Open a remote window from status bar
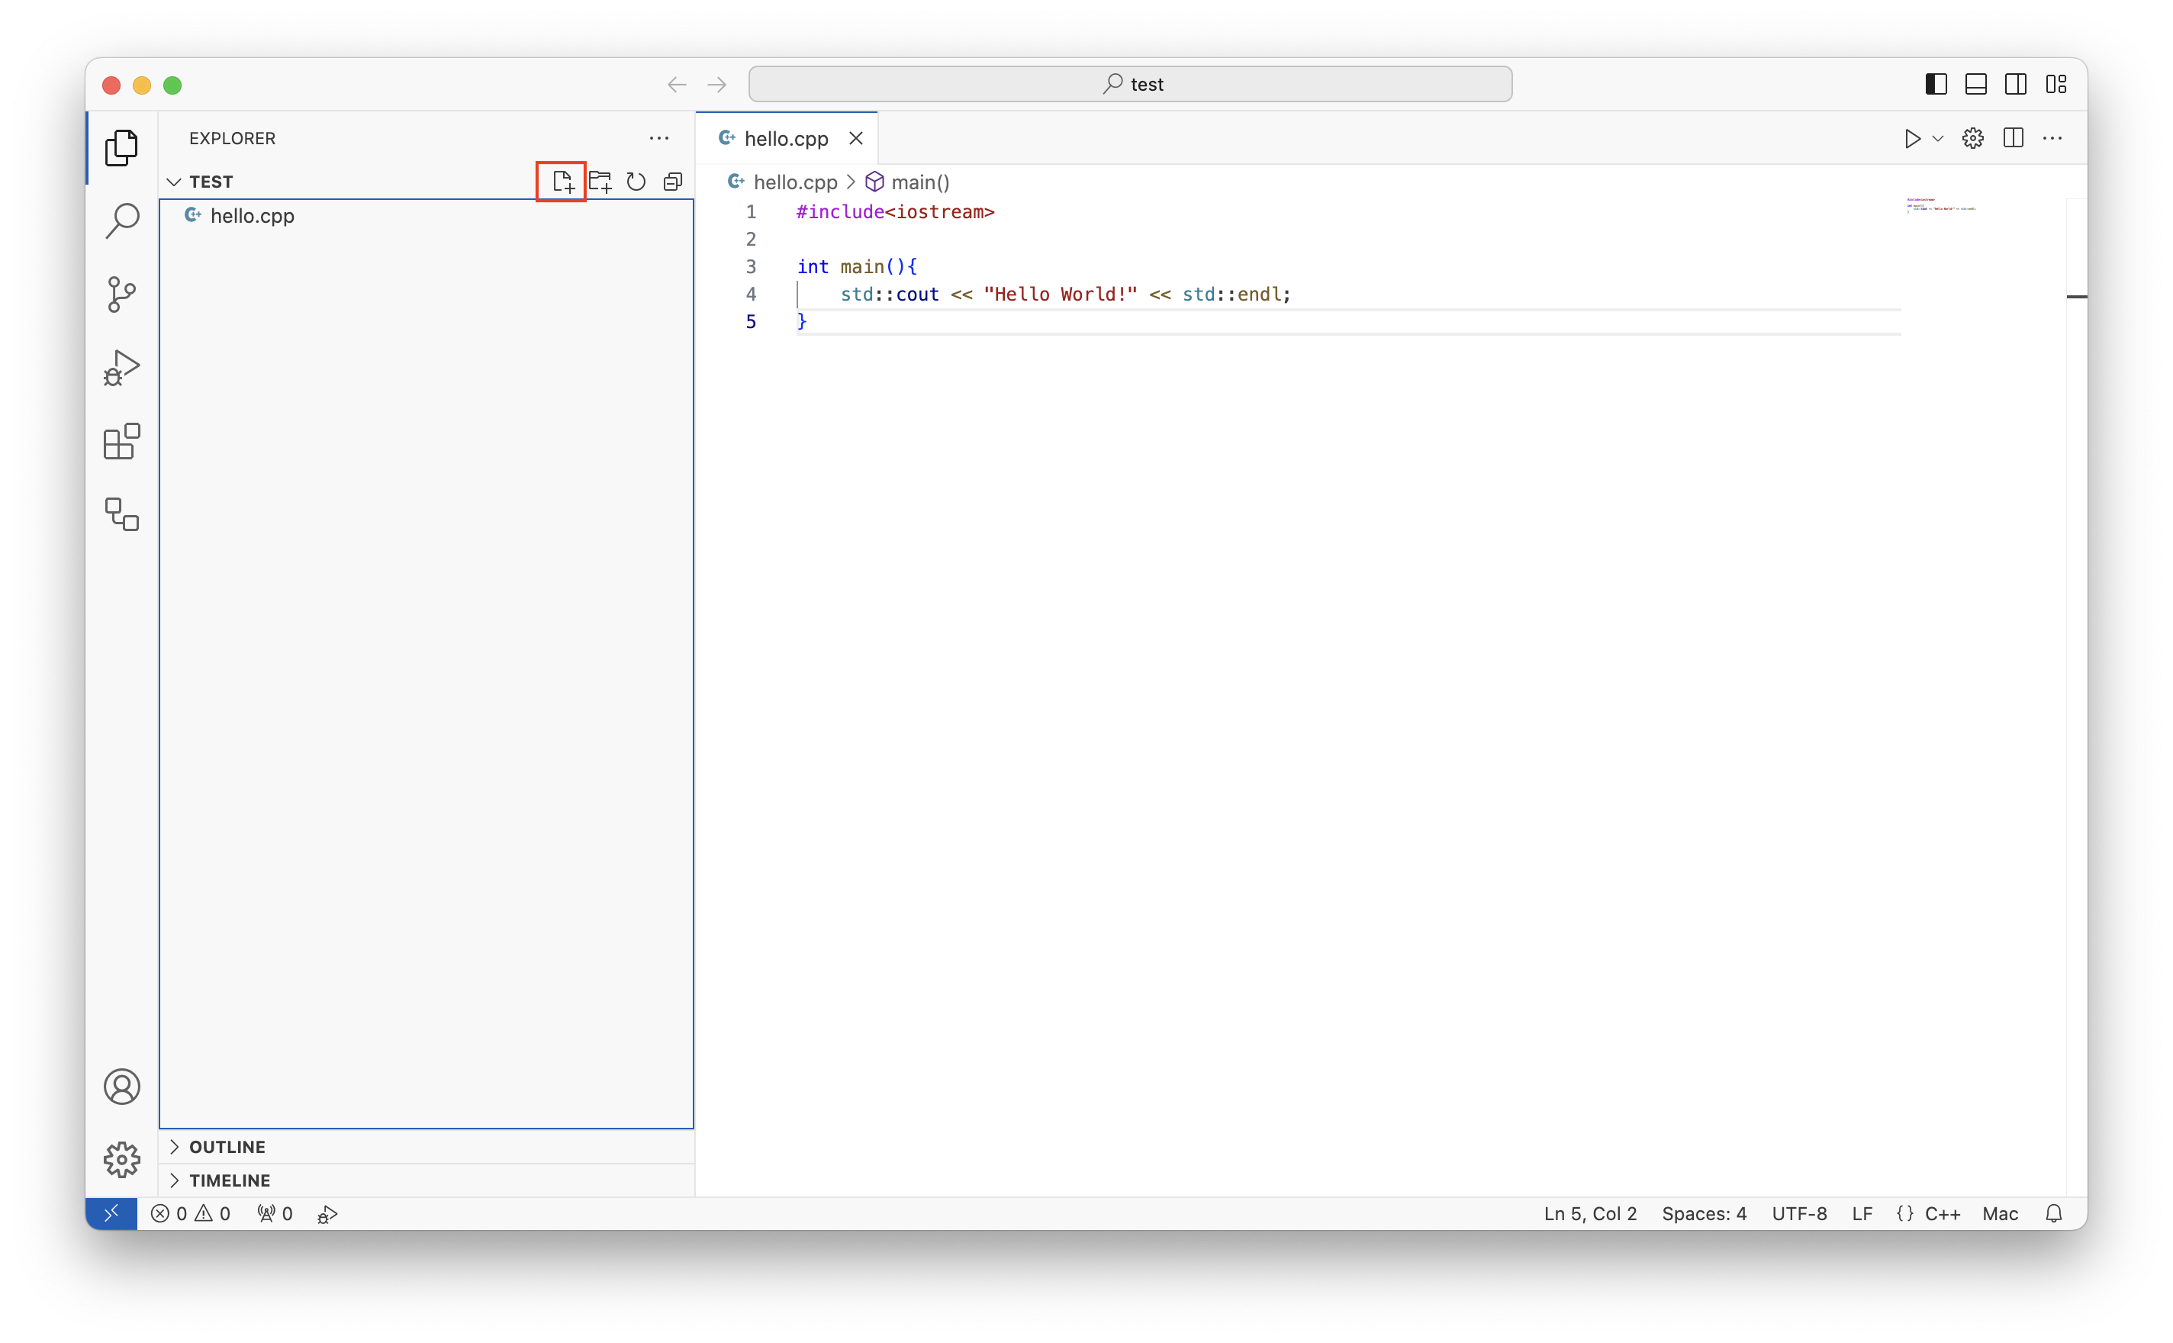The height and width of the screenshot is (1343, 2173). pyautogui.click(x=111, y=1213)
